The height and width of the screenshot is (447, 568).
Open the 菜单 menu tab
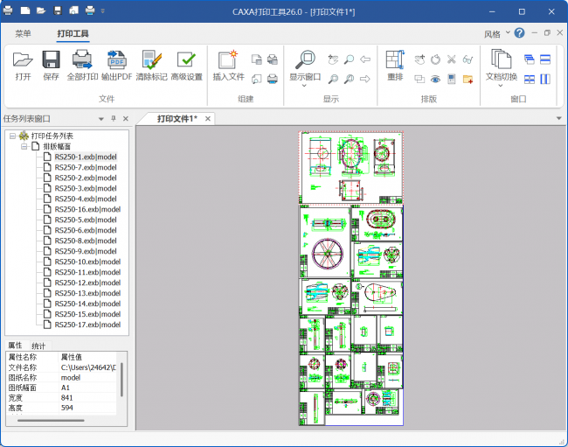click(x=23, y=34)
